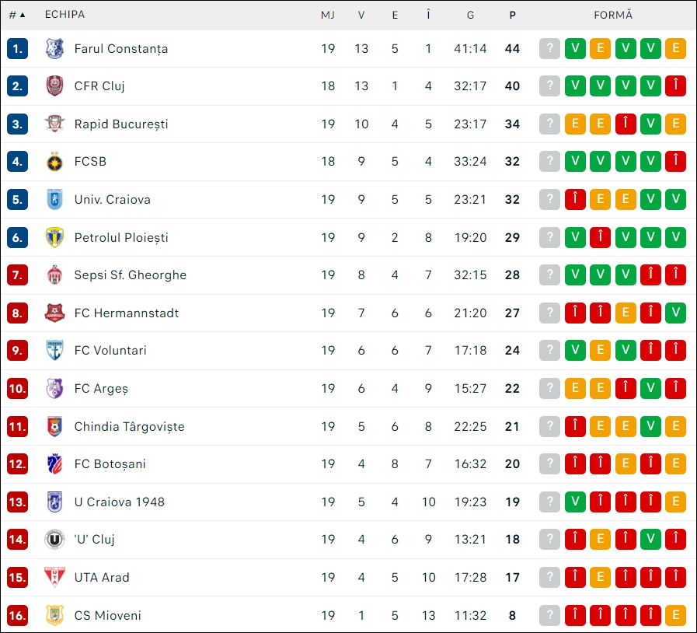Sort table by the # rank column
The image size is (697, 633).
[17, 15]
